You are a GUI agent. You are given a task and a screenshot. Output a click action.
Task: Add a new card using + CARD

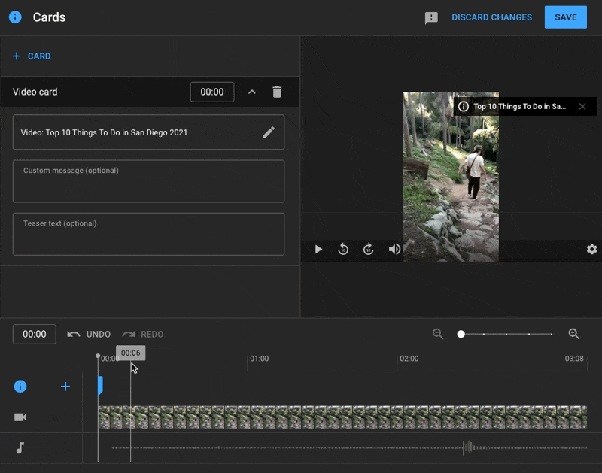coord(32,56)
